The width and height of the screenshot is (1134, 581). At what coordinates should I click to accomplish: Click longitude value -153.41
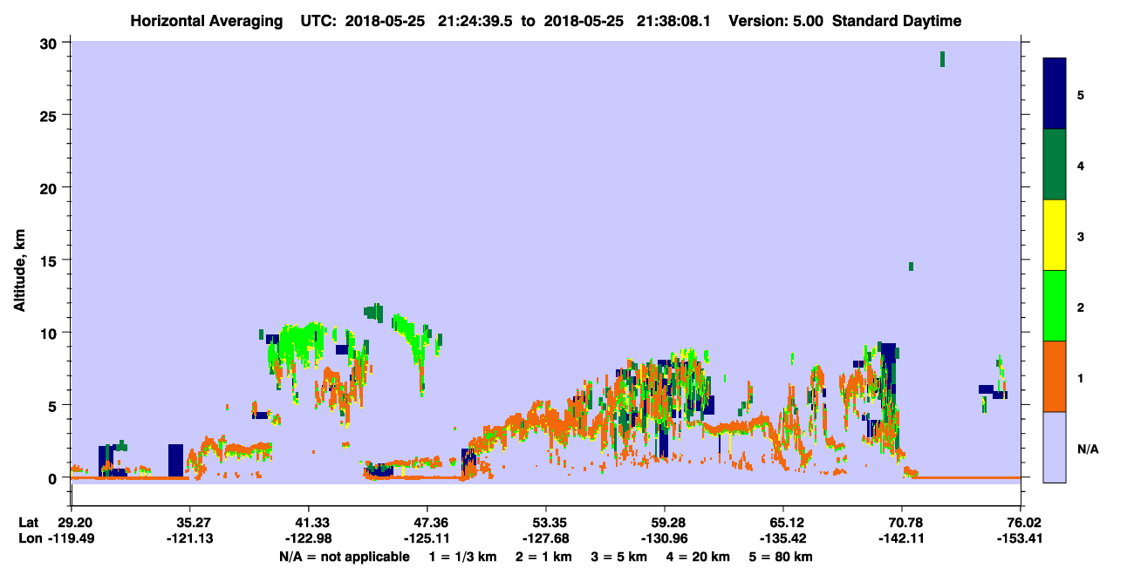tap(1021, 539)
